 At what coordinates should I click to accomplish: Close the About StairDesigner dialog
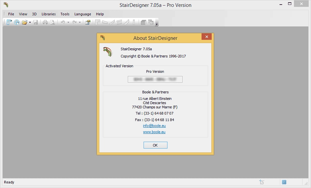click(207, 37)
